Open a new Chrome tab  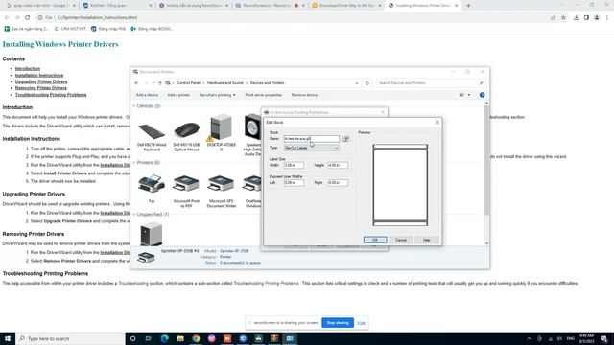click(x=468, y=6)
